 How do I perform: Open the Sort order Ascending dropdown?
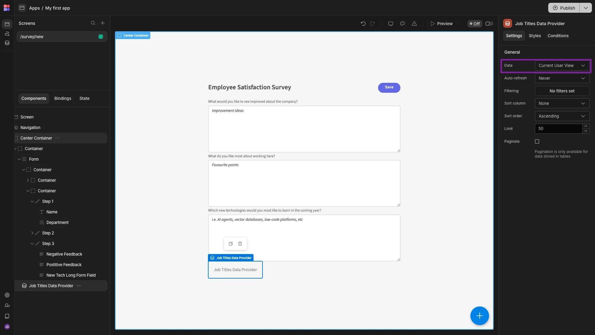tap(562, 116)
